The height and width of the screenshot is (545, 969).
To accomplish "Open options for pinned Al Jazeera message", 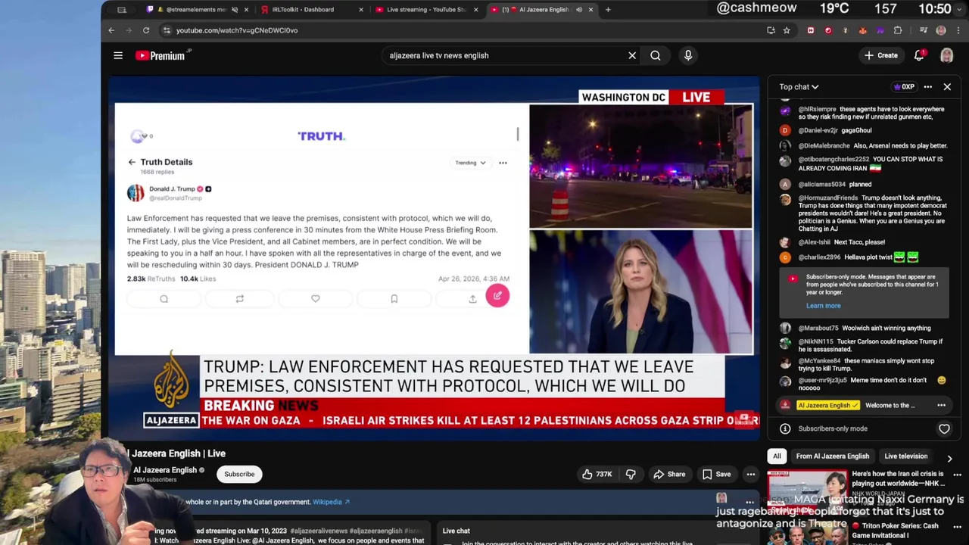I will click(x=941, y=405).
